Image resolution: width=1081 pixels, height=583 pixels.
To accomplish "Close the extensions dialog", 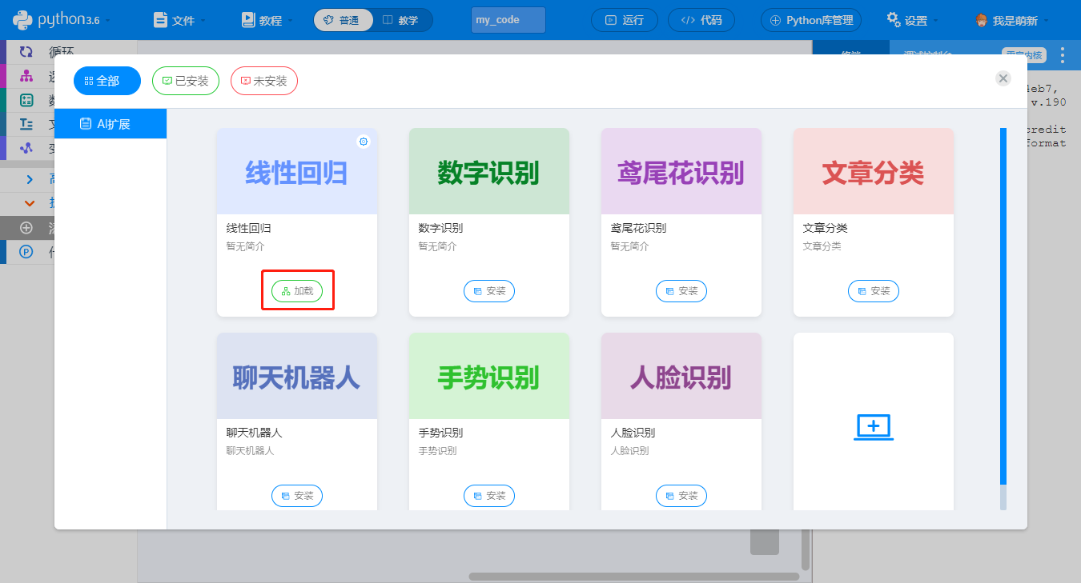I will 1003,78.
